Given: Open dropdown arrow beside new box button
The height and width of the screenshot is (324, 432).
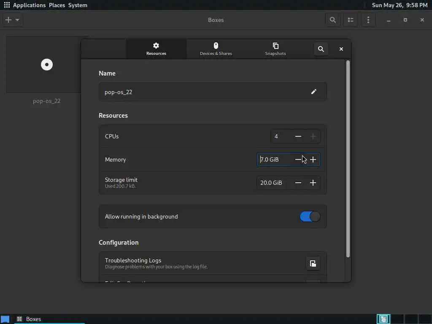Looking at the screenshot, I should pyautogui.click(x=17, y=20).
